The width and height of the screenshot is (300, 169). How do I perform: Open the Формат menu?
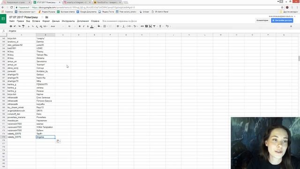[46, 21]
